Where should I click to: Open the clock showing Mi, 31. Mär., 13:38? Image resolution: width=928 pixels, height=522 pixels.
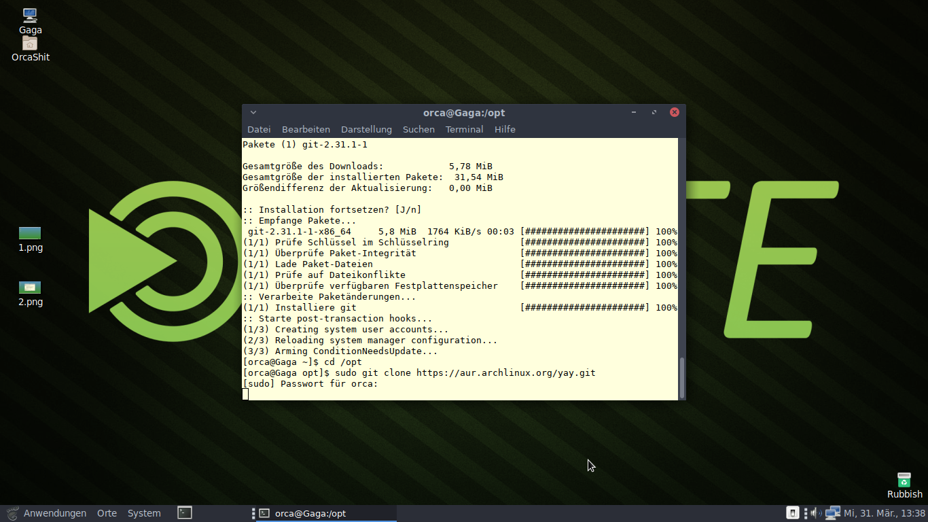(x=884, y=513)
